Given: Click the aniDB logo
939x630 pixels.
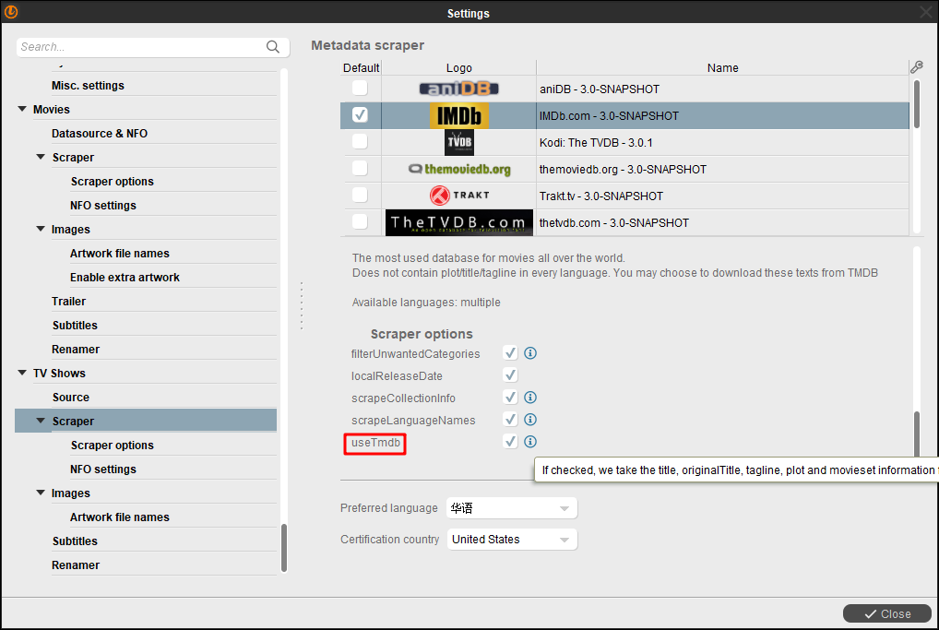Looking at the screenshot, I should coord(458,89).
